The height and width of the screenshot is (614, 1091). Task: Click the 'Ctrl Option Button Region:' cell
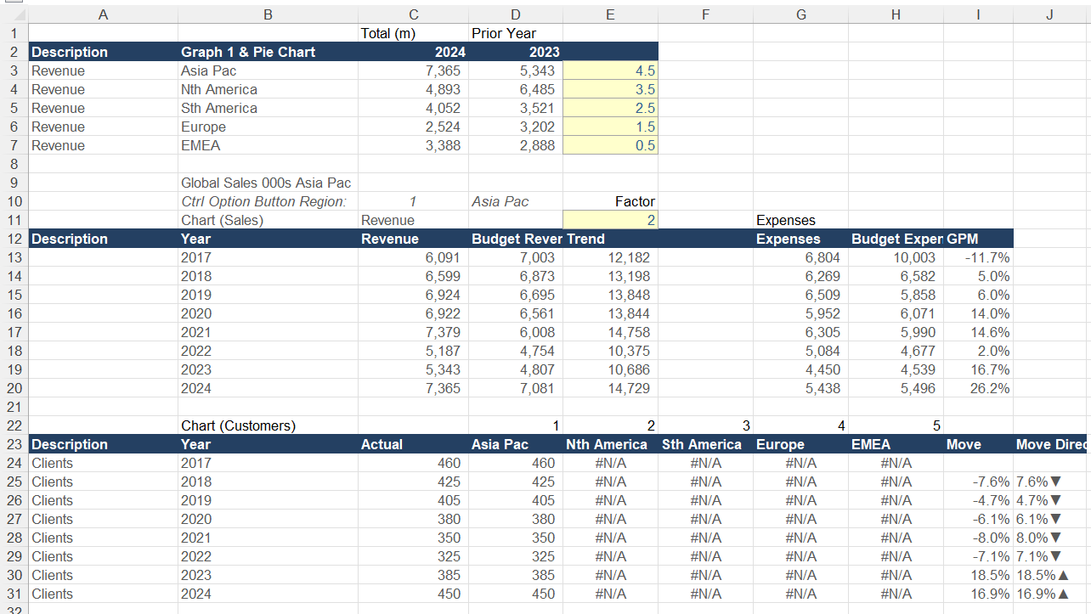click(x=268, y=201)
